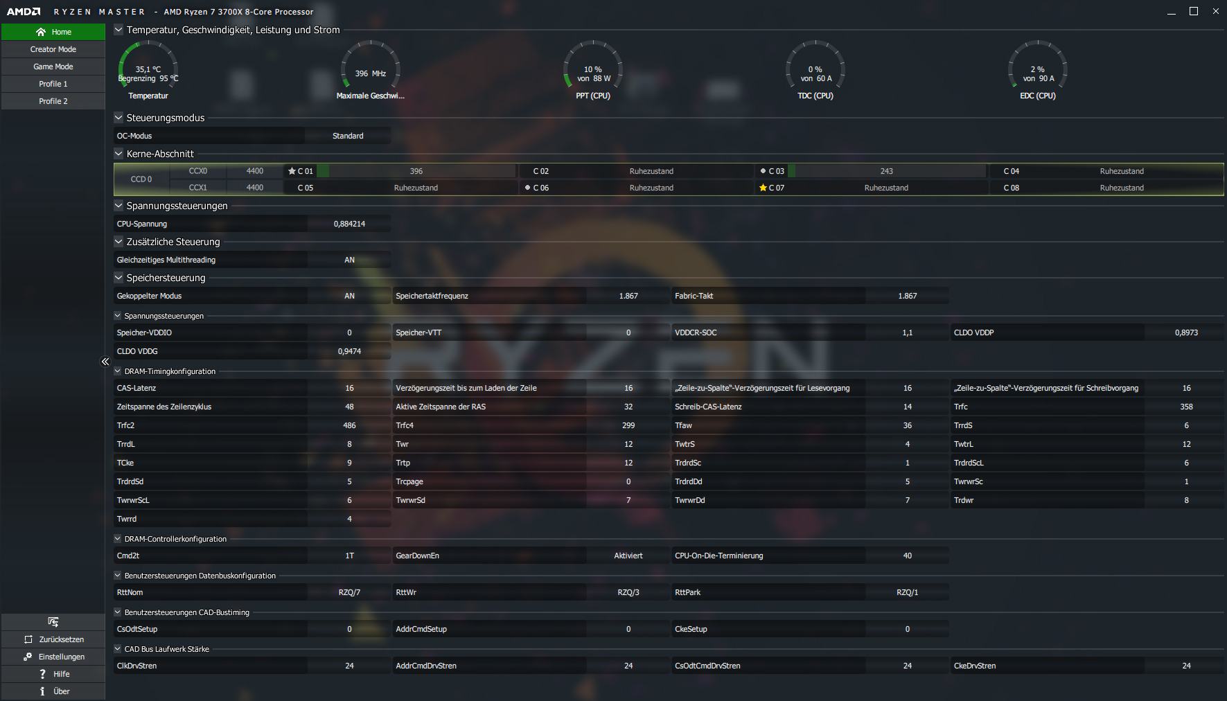This screenshot has width=1227, height=701.
Task: Click CLDO VDDG value 0,9474
Action: click(x=349, y=351)
